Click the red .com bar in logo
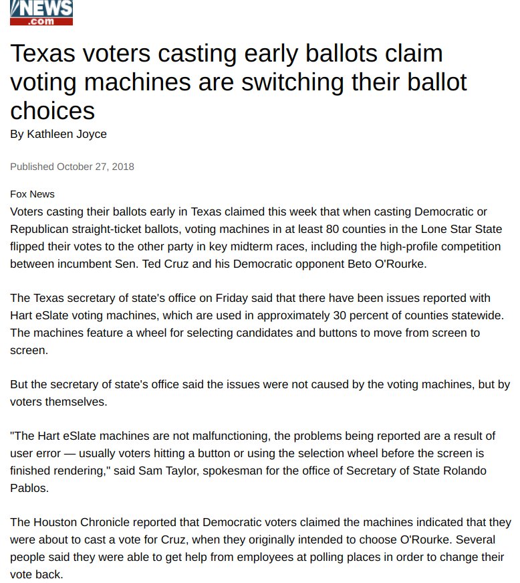The height and width of the screenshot is (583, 520). click(41, 21)
